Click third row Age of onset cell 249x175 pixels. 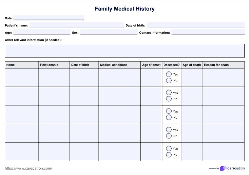coord(151,115)
